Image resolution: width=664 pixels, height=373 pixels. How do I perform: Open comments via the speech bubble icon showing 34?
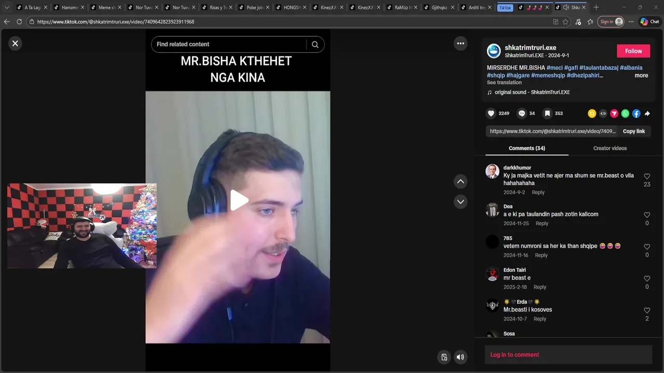tap(522, 113)
